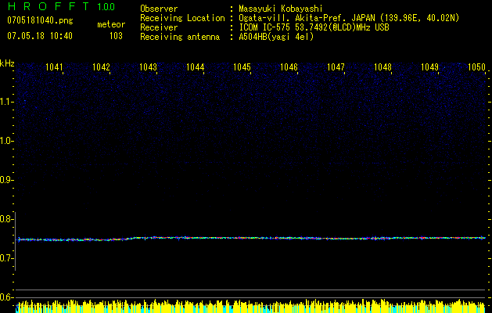Click the HROFFT 1.0.0 title text
Image resolution: width=492 pixels, height=313 pixels.
coord(61,6)
